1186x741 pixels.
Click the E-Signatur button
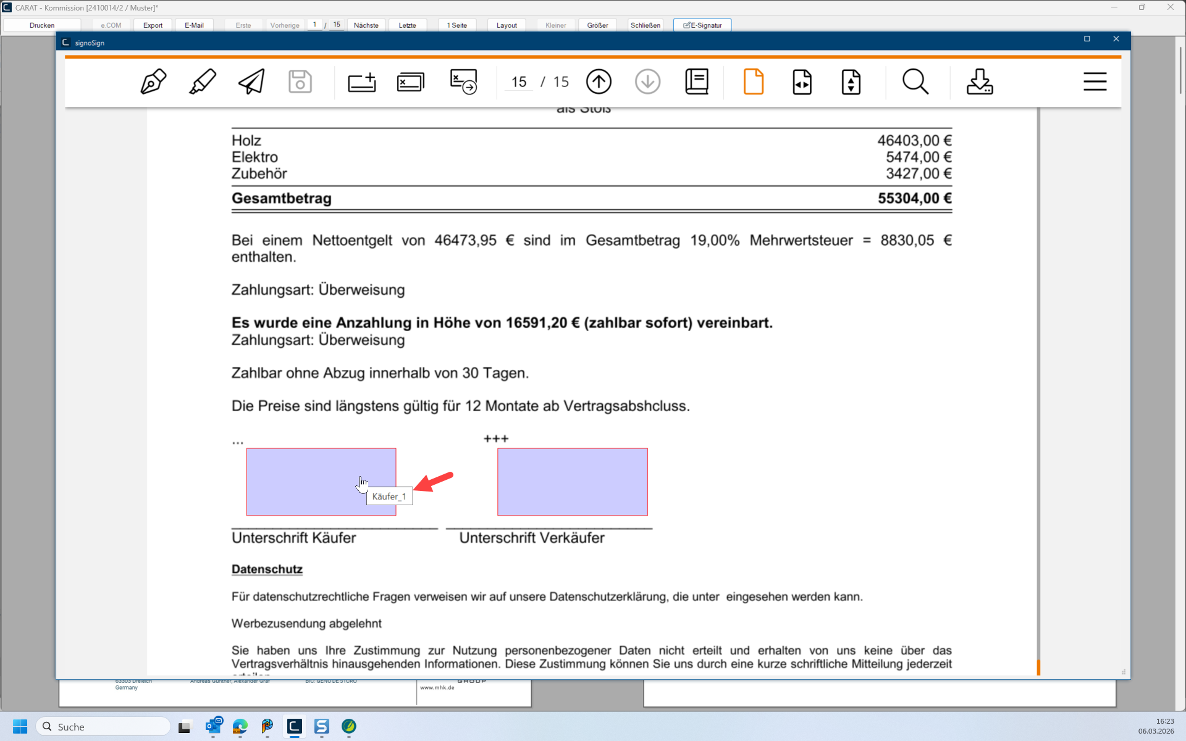click(702, 25)
